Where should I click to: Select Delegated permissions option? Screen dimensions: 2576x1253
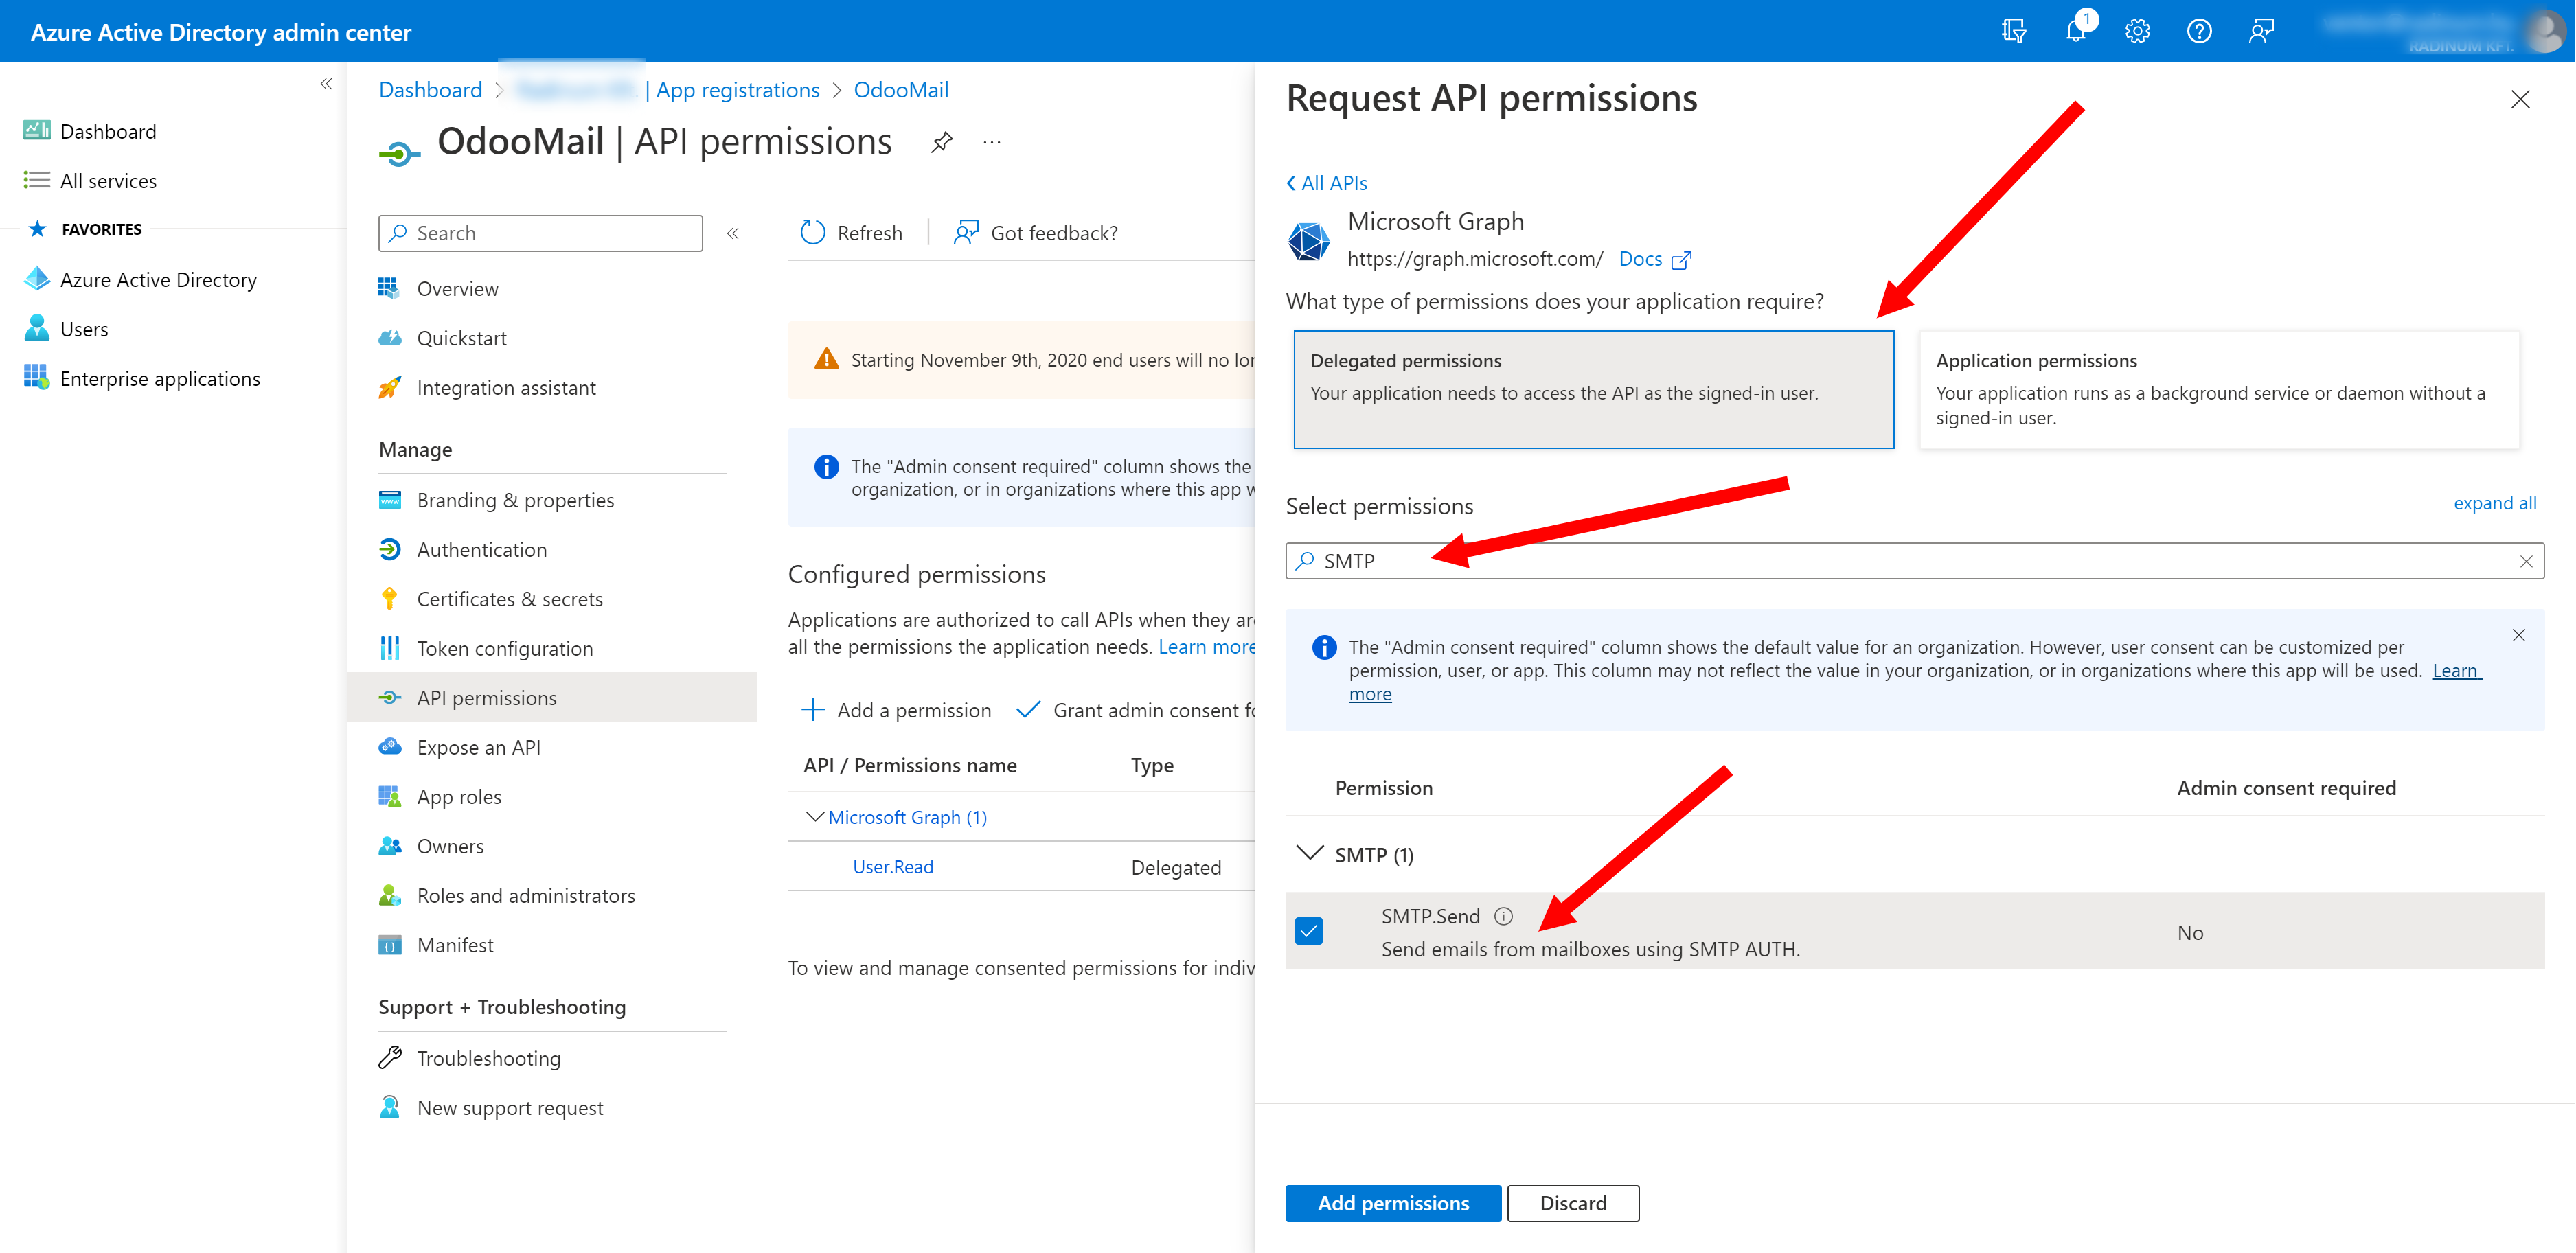(1594, 390)
